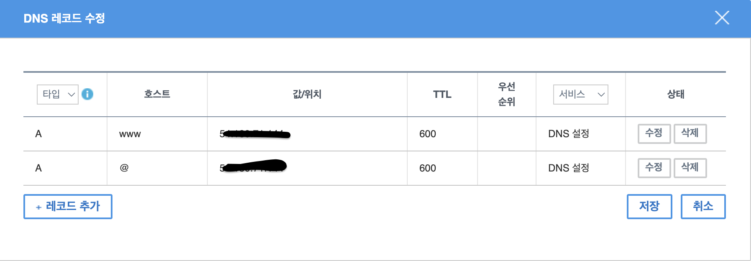Click the DNS 설정 text in @ row
This screenshot has width=751, height=261.
click(569, 168)
